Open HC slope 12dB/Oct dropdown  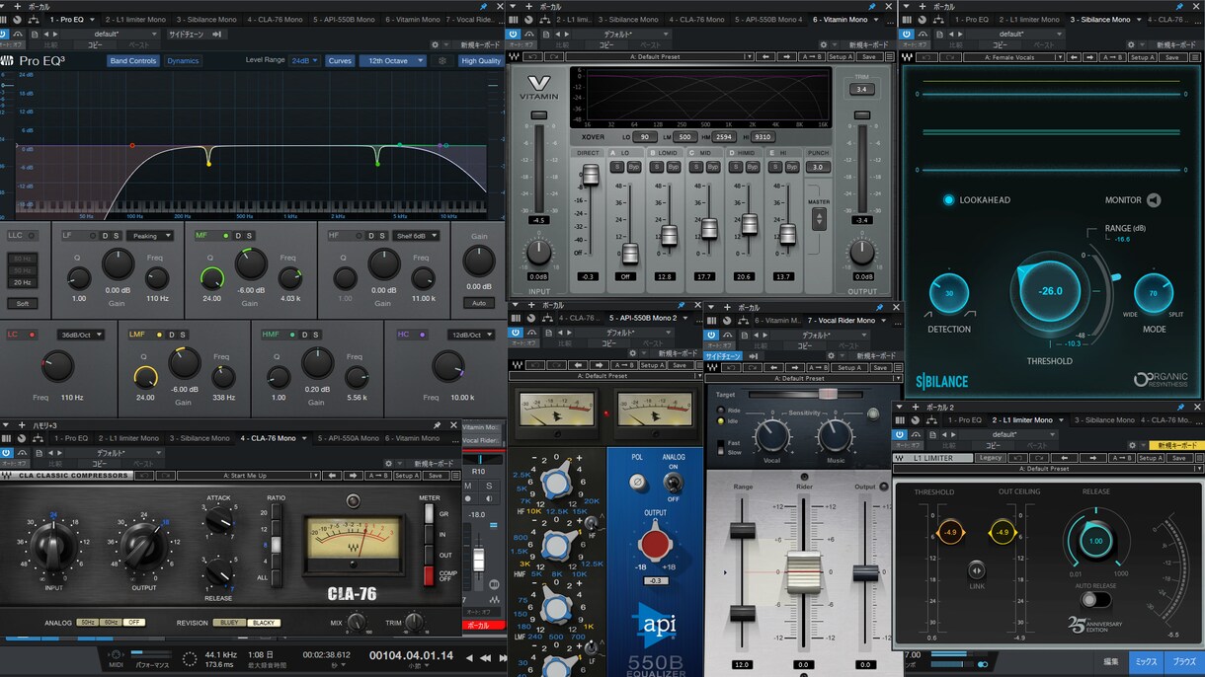(471, 335)
